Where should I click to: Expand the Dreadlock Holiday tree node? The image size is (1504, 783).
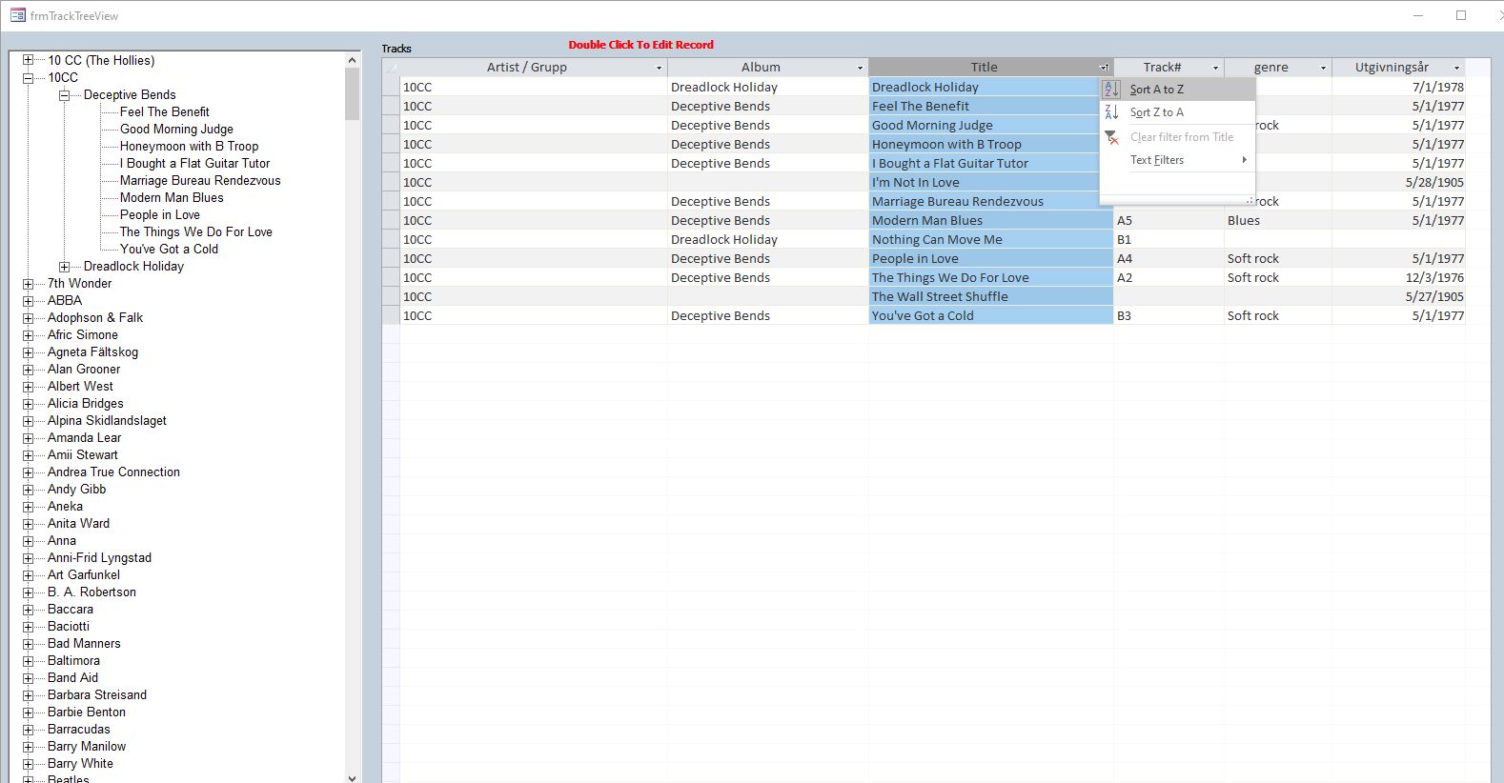click(x=64, y=267)
